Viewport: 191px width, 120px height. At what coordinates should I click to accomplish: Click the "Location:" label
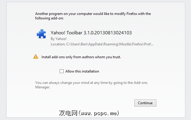pyautogui.click(x=58, y=44)
